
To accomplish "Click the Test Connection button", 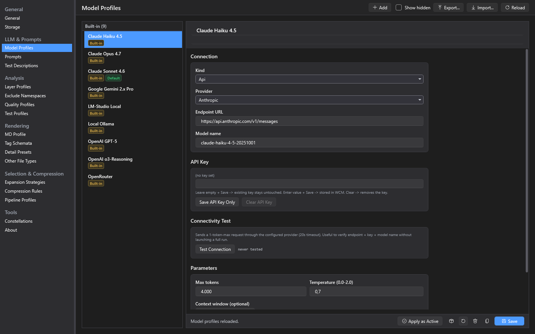I will click(215, 249).
